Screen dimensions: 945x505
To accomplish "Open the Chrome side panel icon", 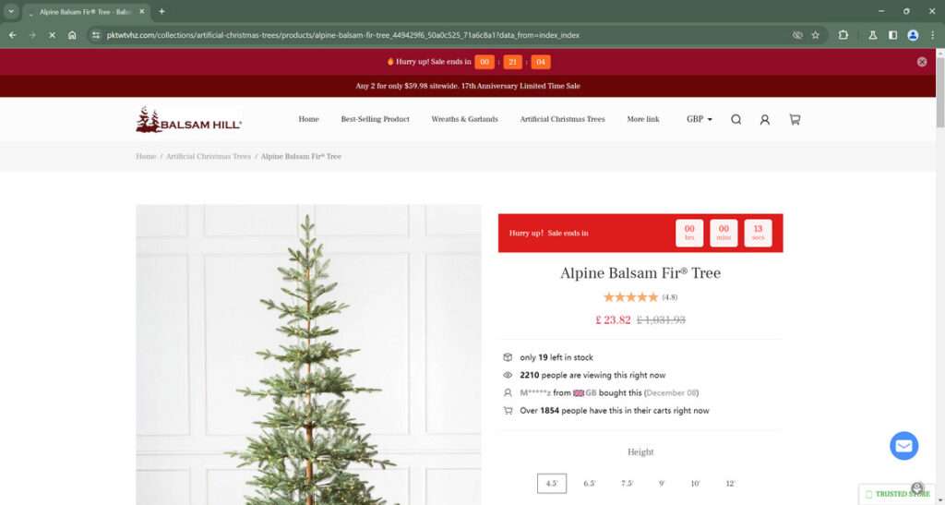I will [892, 35].
